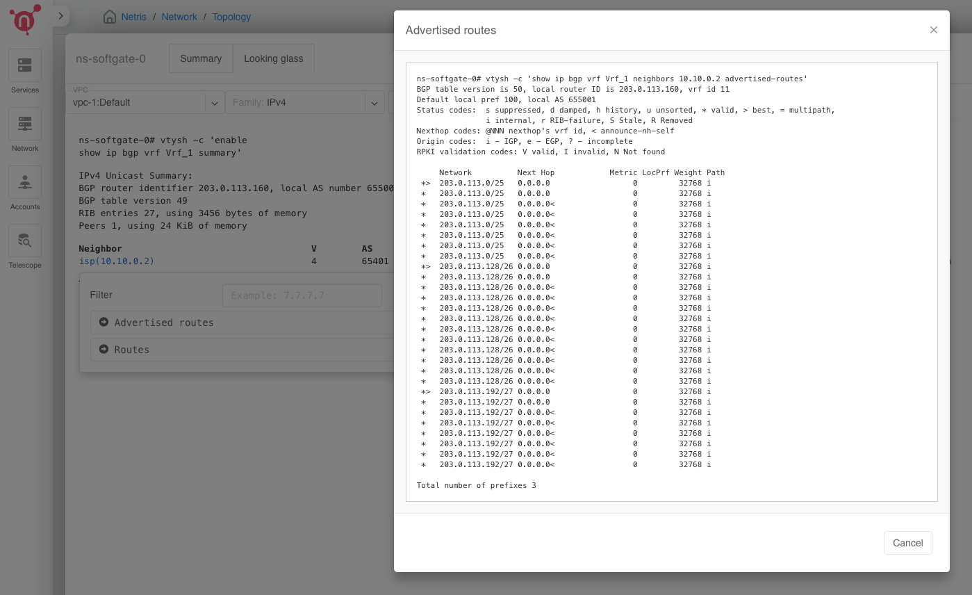This screenshot has width=972, height=595.
Task: Click the Netris breadcrumb link
Action: tap(133, 17)
